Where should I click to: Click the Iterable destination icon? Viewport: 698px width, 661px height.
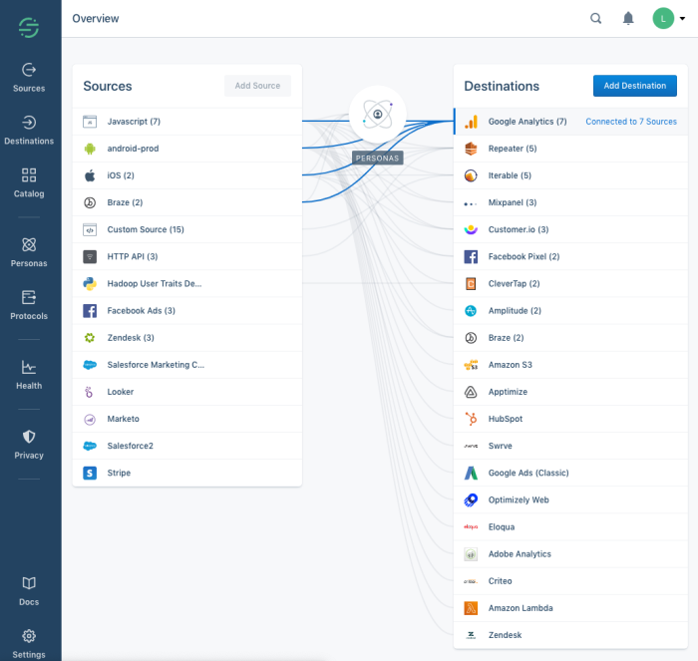(x=471, y=175)
